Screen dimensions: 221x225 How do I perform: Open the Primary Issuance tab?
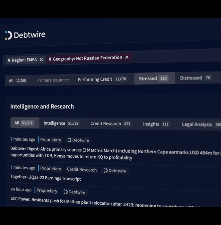pos(53,80)
